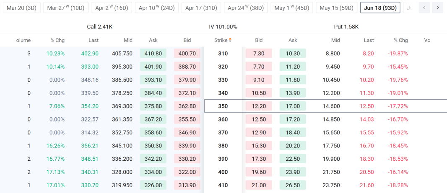
Task: Select the Jun 18 (93D) expiration tab
Action: pyautogui.click(x=380, y=8)
